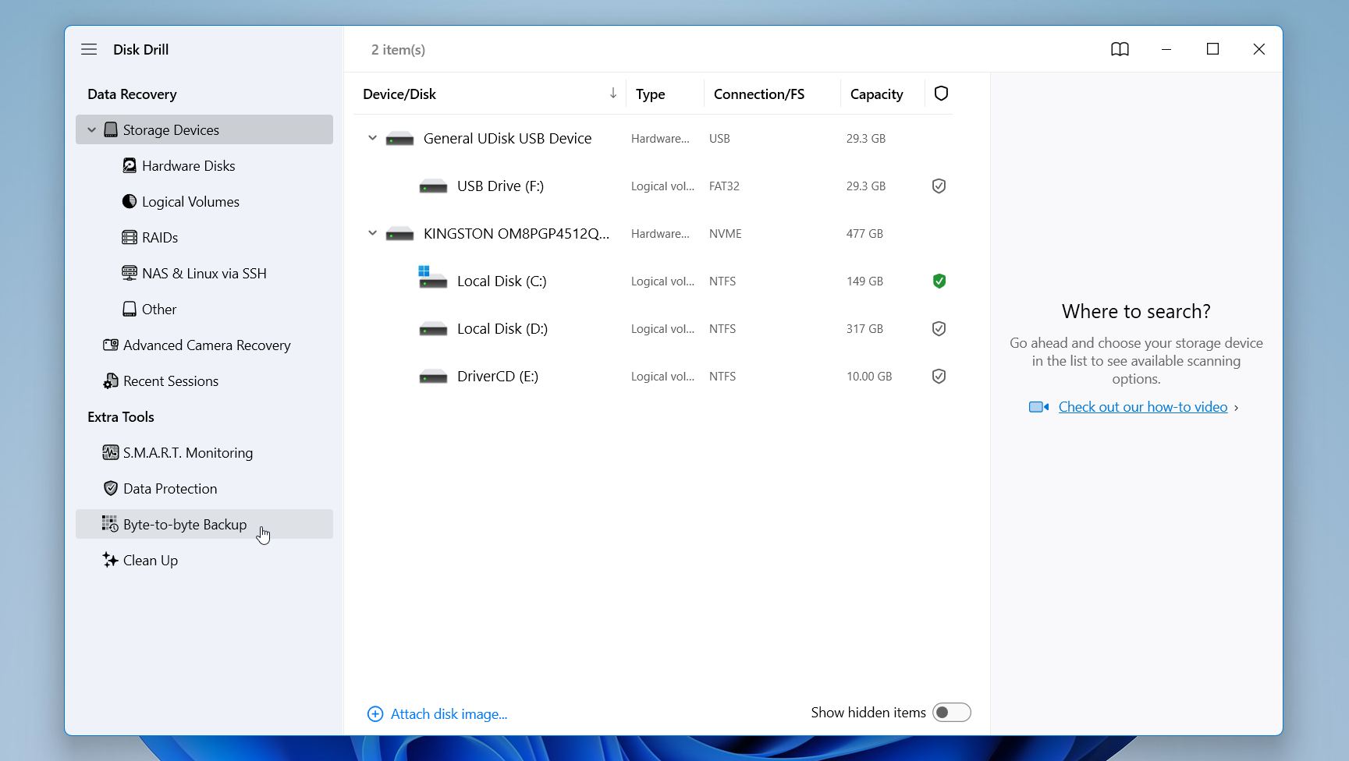Viewport: 1349px width, 761px height.
Task: Click the video camera icon near how-to link
Action: pyautogui.click(x=1038, y=407)
